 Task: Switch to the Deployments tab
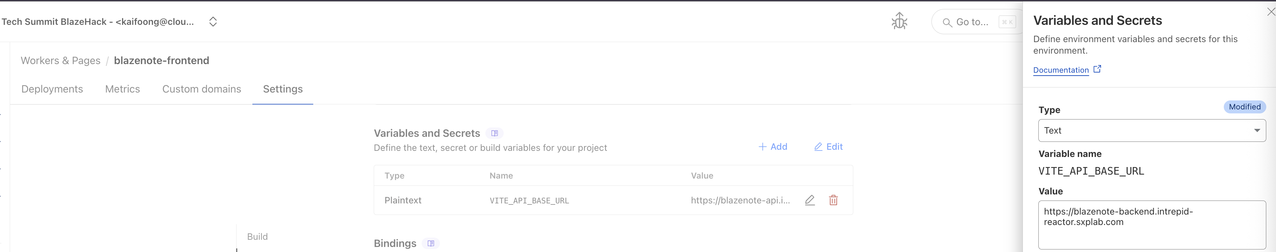[51, 89]
